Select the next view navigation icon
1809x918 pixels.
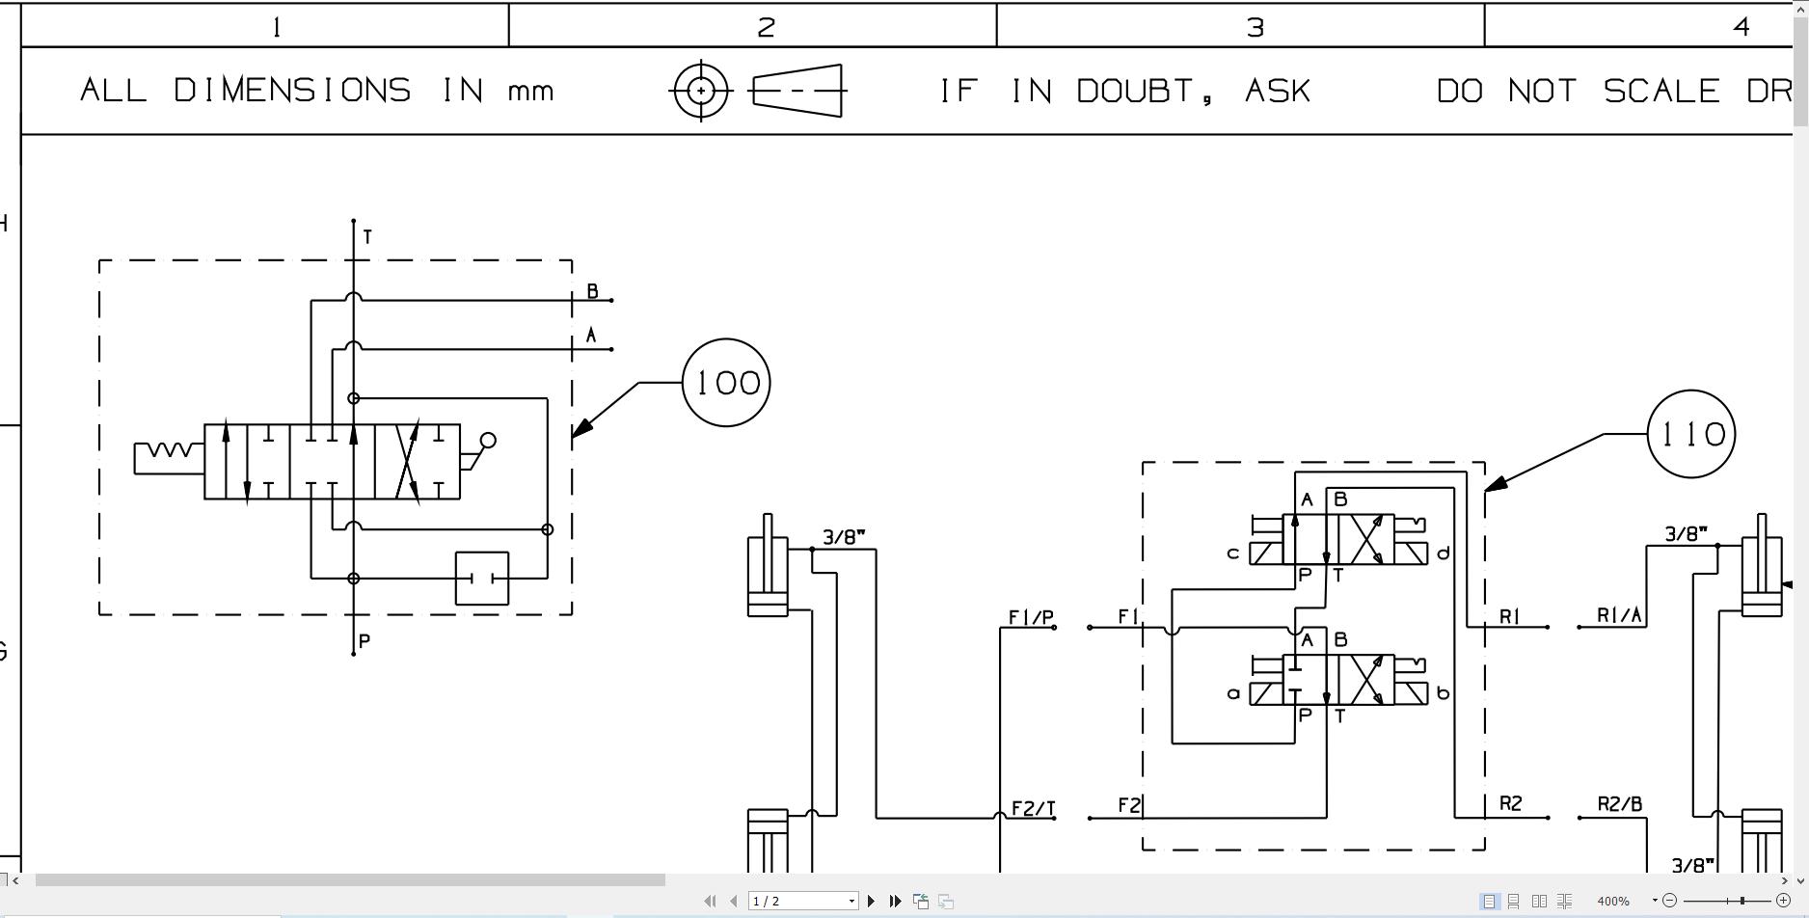(x=947, y=901)
